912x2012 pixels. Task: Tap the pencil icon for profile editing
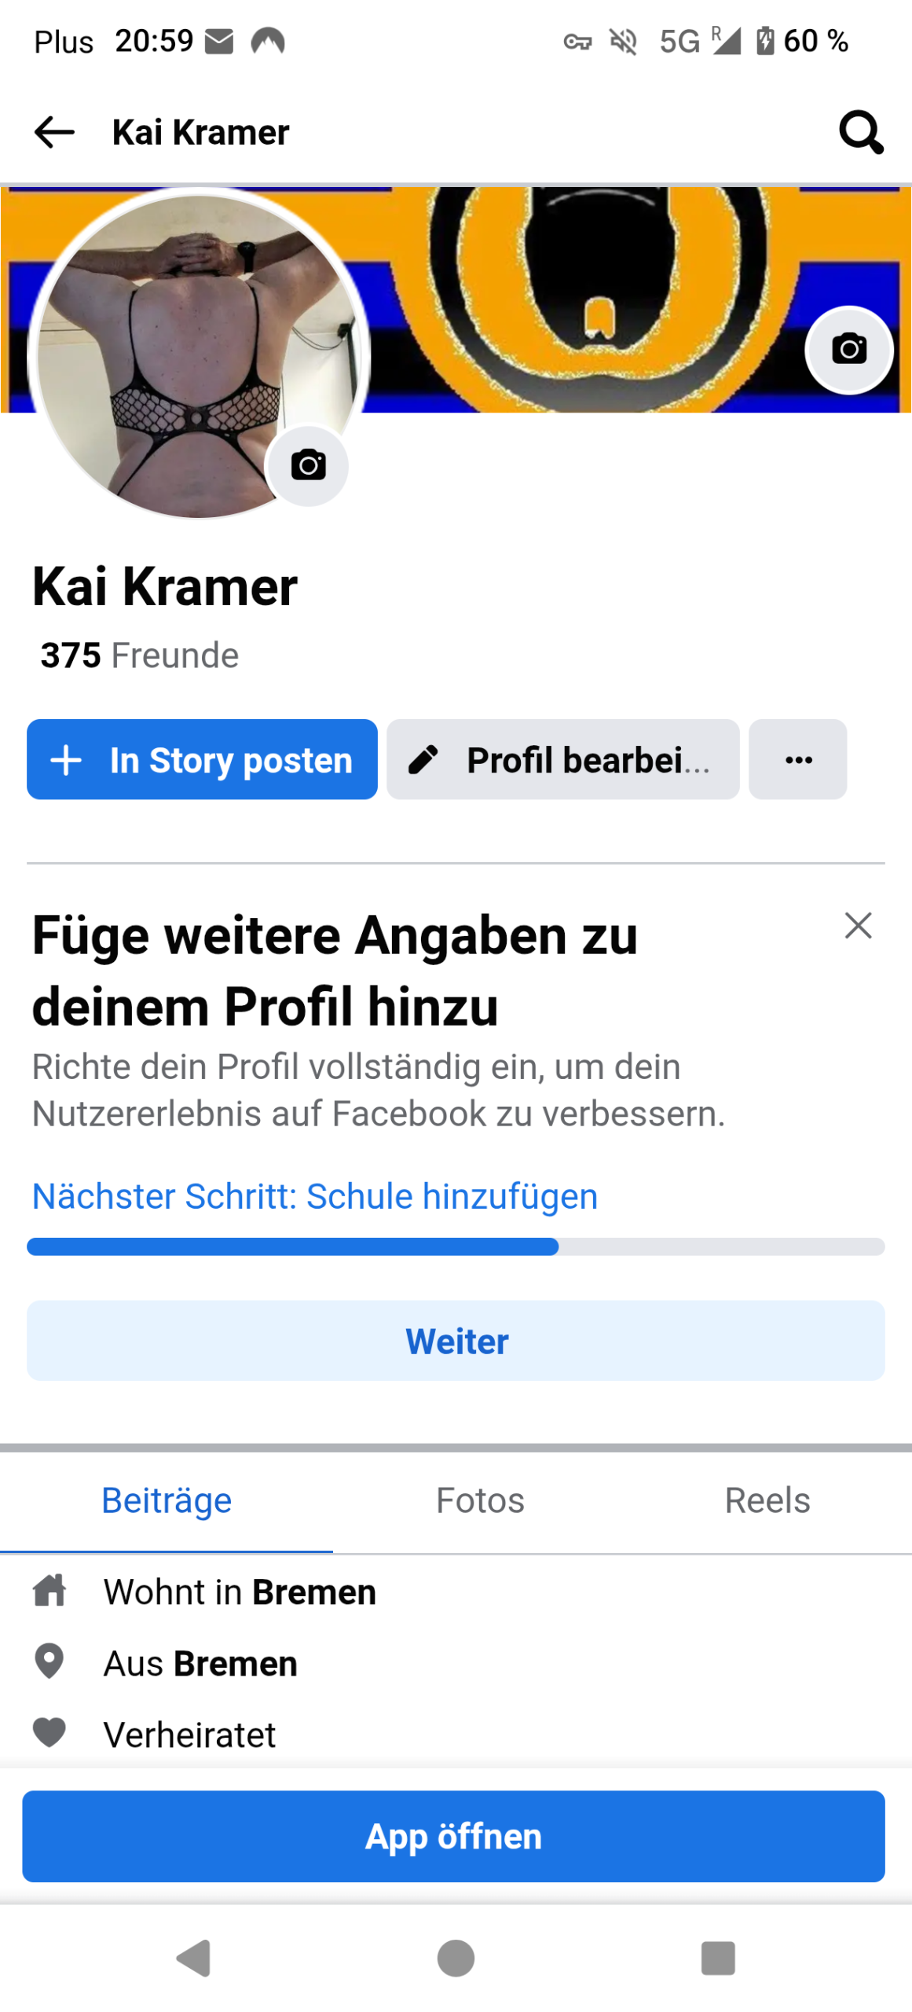[423, 759]
